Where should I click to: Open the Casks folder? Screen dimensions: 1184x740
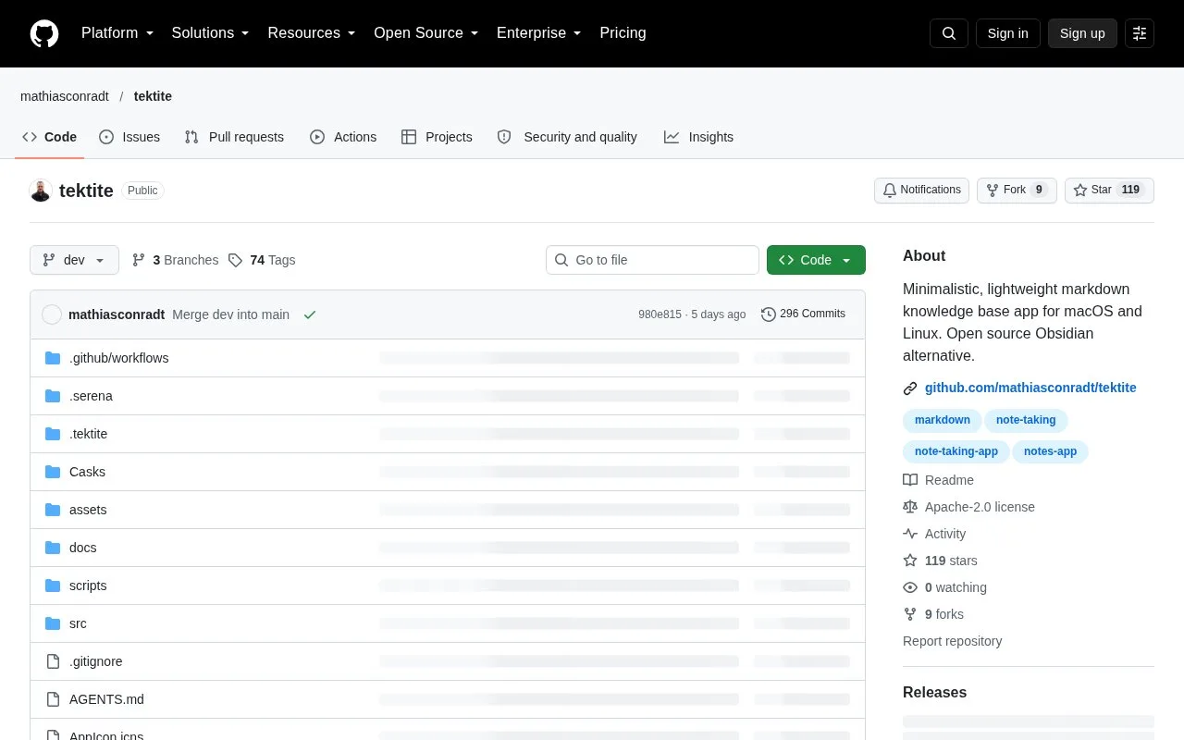87,472
